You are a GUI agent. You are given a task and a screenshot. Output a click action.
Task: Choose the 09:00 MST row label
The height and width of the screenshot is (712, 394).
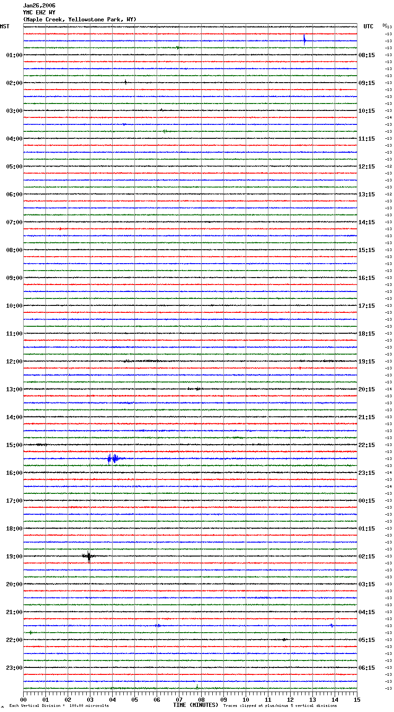click(14, 278)
